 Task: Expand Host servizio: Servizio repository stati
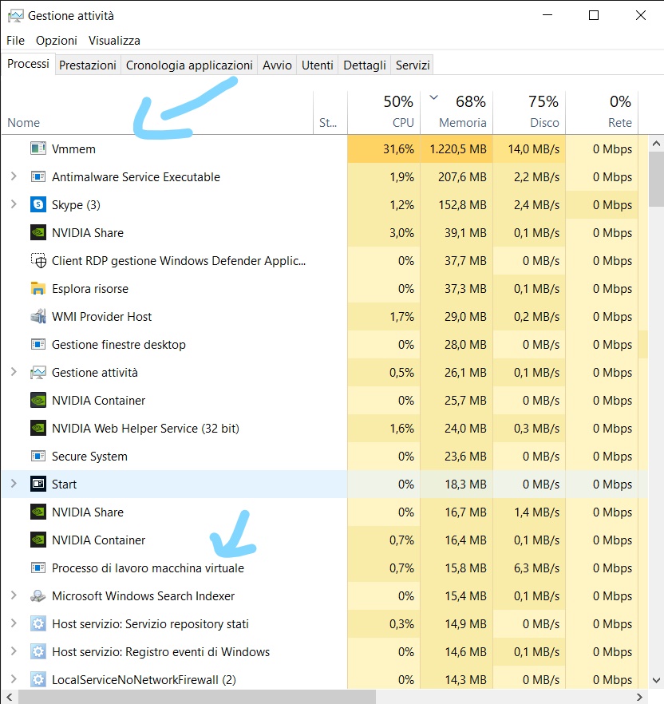[x=14, y=623]
